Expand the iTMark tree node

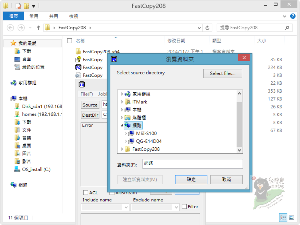coord(122,102)
